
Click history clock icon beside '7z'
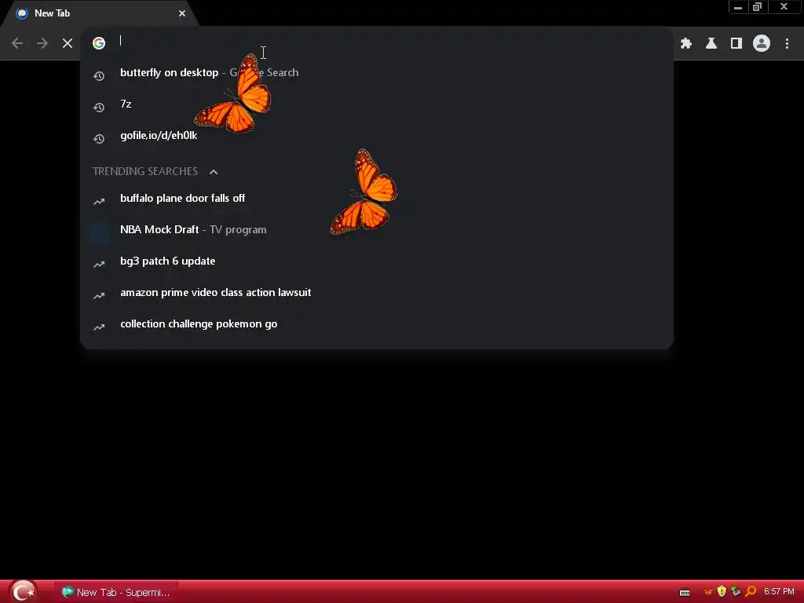click(x=99, y=107)
